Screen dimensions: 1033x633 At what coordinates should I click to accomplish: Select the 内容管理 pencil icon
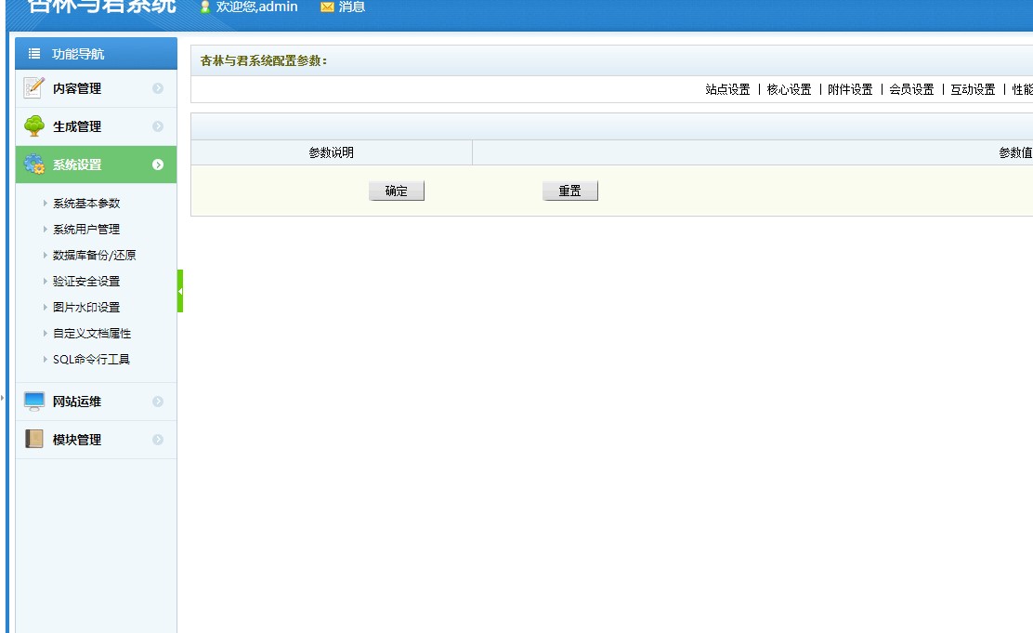tap(32, 89)
